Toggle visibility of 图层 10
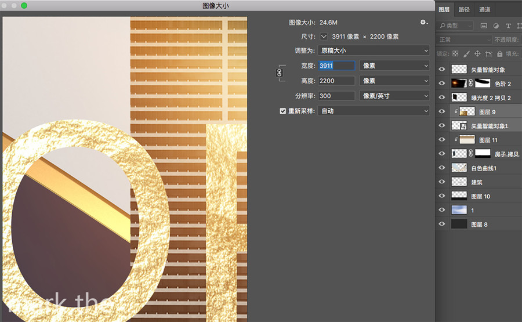 click(442, 196)
